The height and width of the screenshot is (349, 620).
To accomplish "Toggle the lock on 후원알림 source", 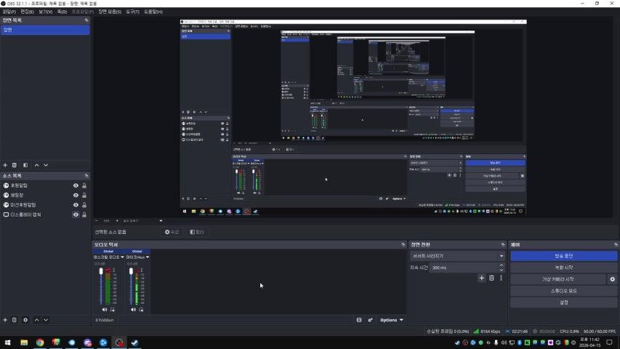I will pyautogui.click(x=84, y=185).
